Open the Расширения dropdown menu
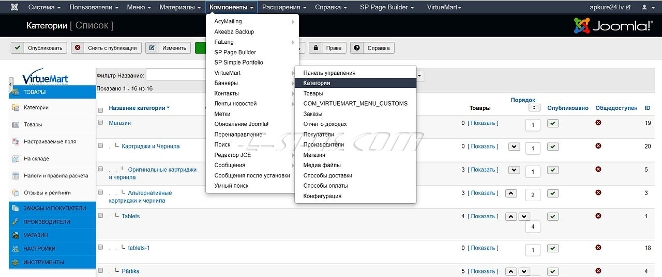Screen dimensions: 662x277 pyautogui.click(x=284, y=7)
